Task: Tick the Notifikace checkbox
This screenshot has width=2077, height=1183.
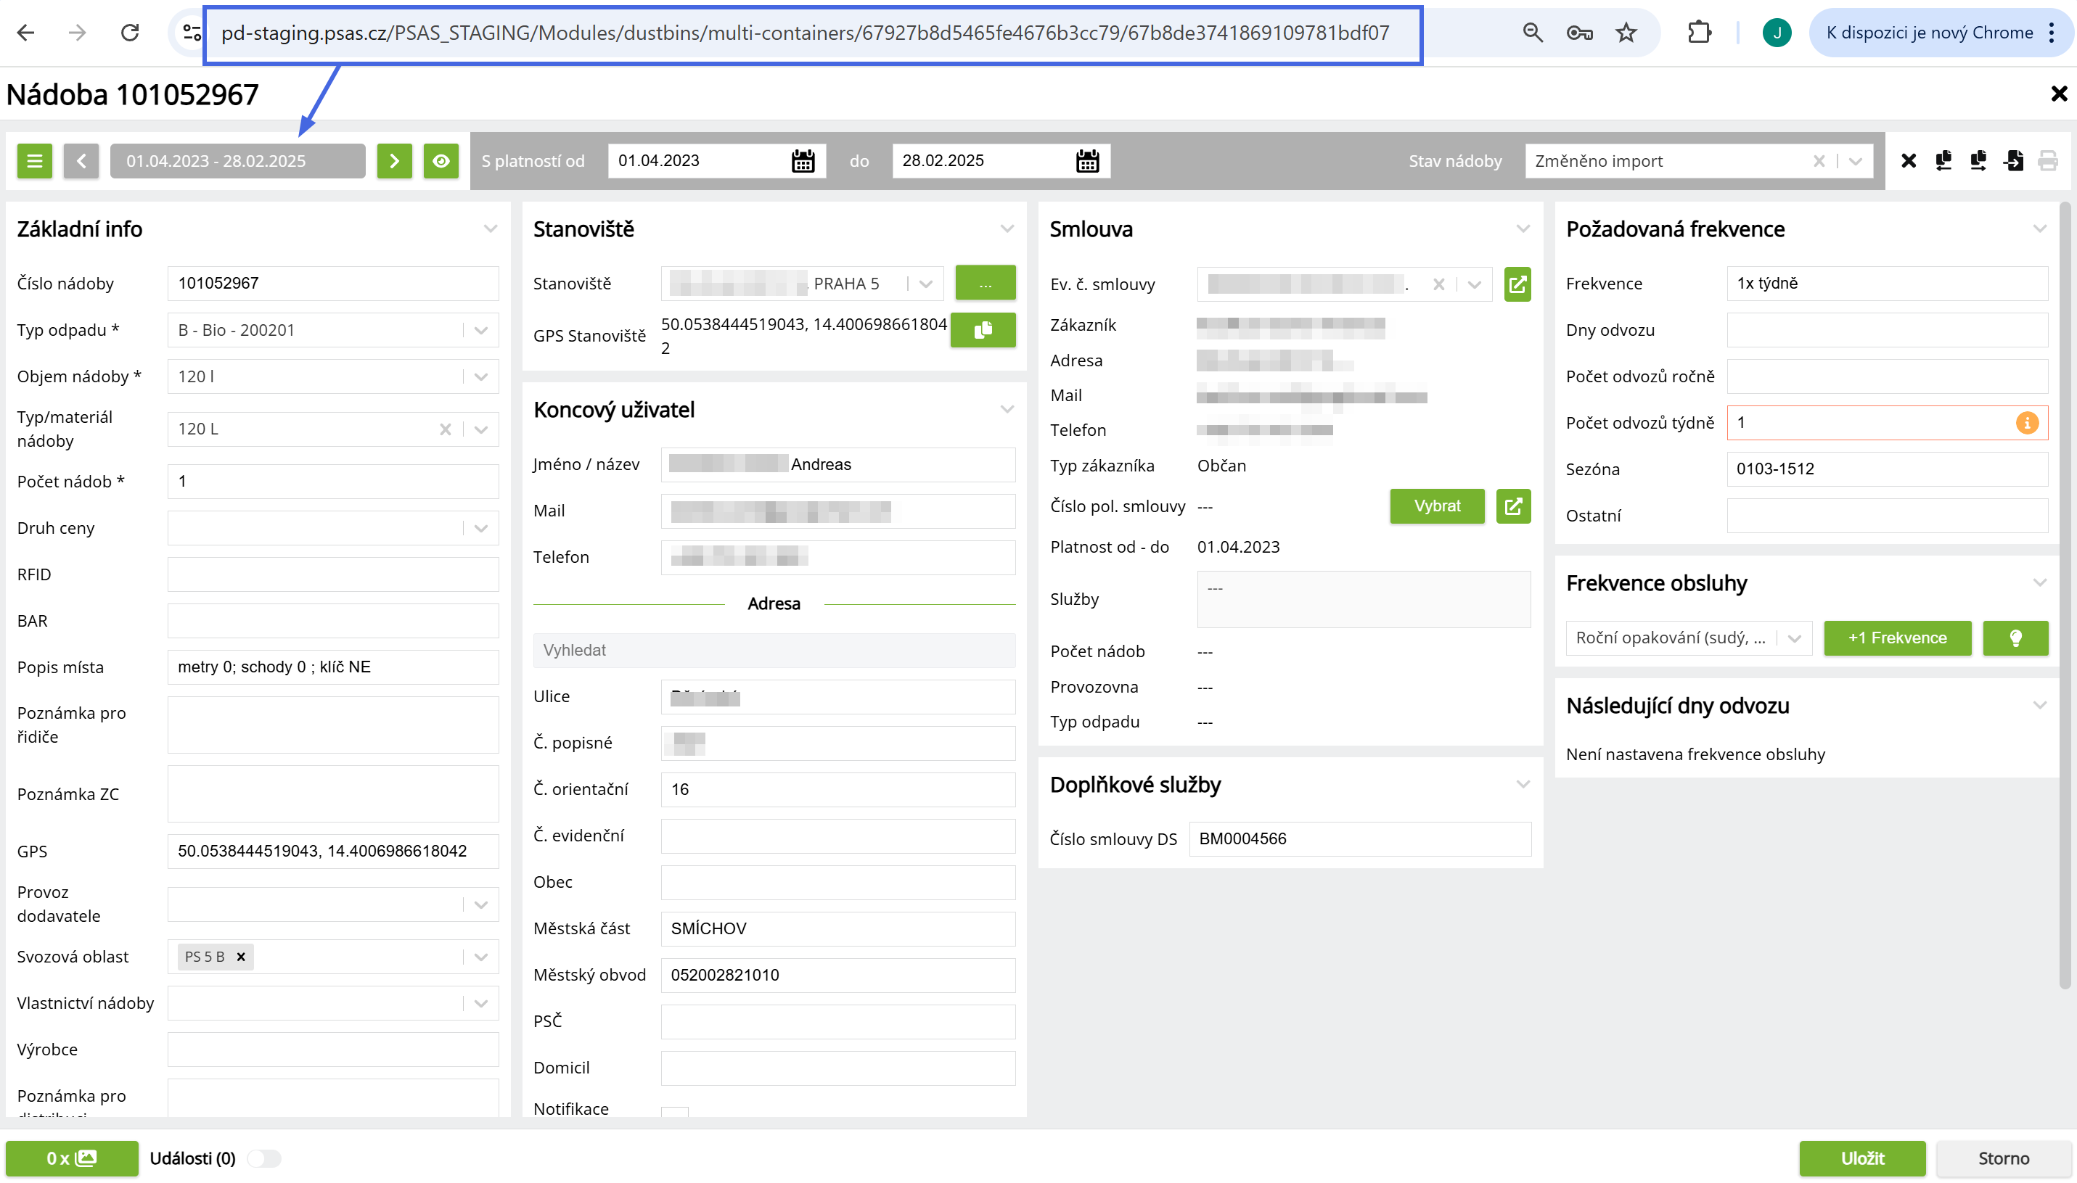Action: [x=674, y=1111]
